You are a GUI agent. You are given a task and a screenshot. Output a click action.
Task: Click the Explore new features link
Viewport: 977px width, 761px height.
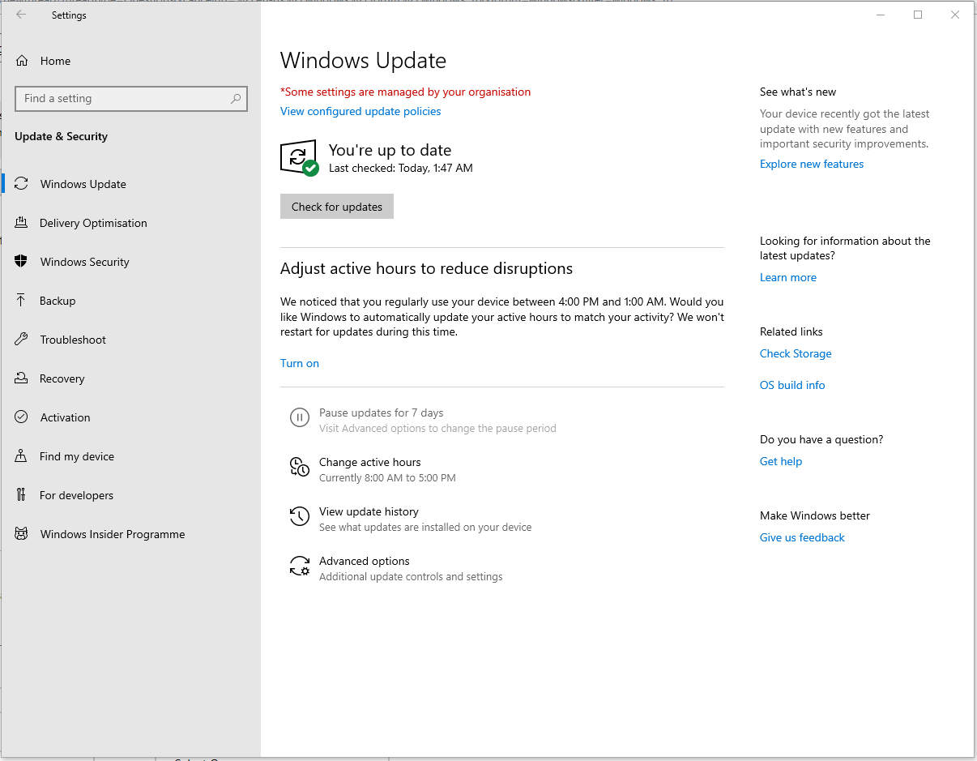812,165
